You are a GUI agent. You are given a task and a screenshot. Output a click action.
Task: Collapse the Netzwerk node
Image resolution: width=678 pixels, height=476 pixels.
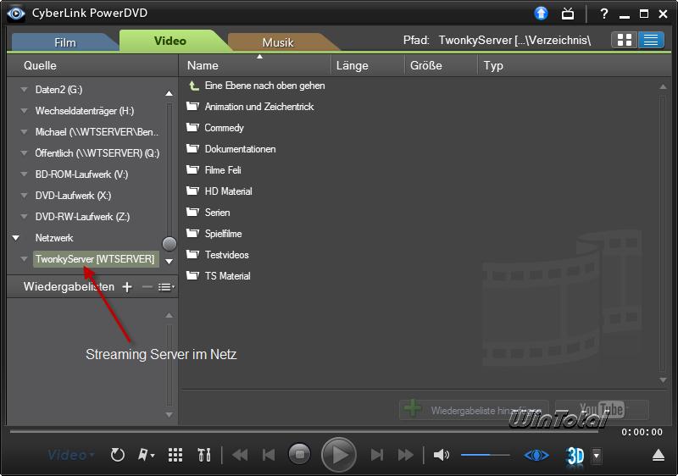point(16,237)
